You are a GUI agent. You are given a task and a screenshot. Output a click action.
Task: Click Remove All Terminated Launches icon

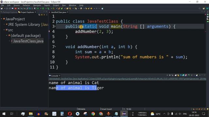click(172, 75)
